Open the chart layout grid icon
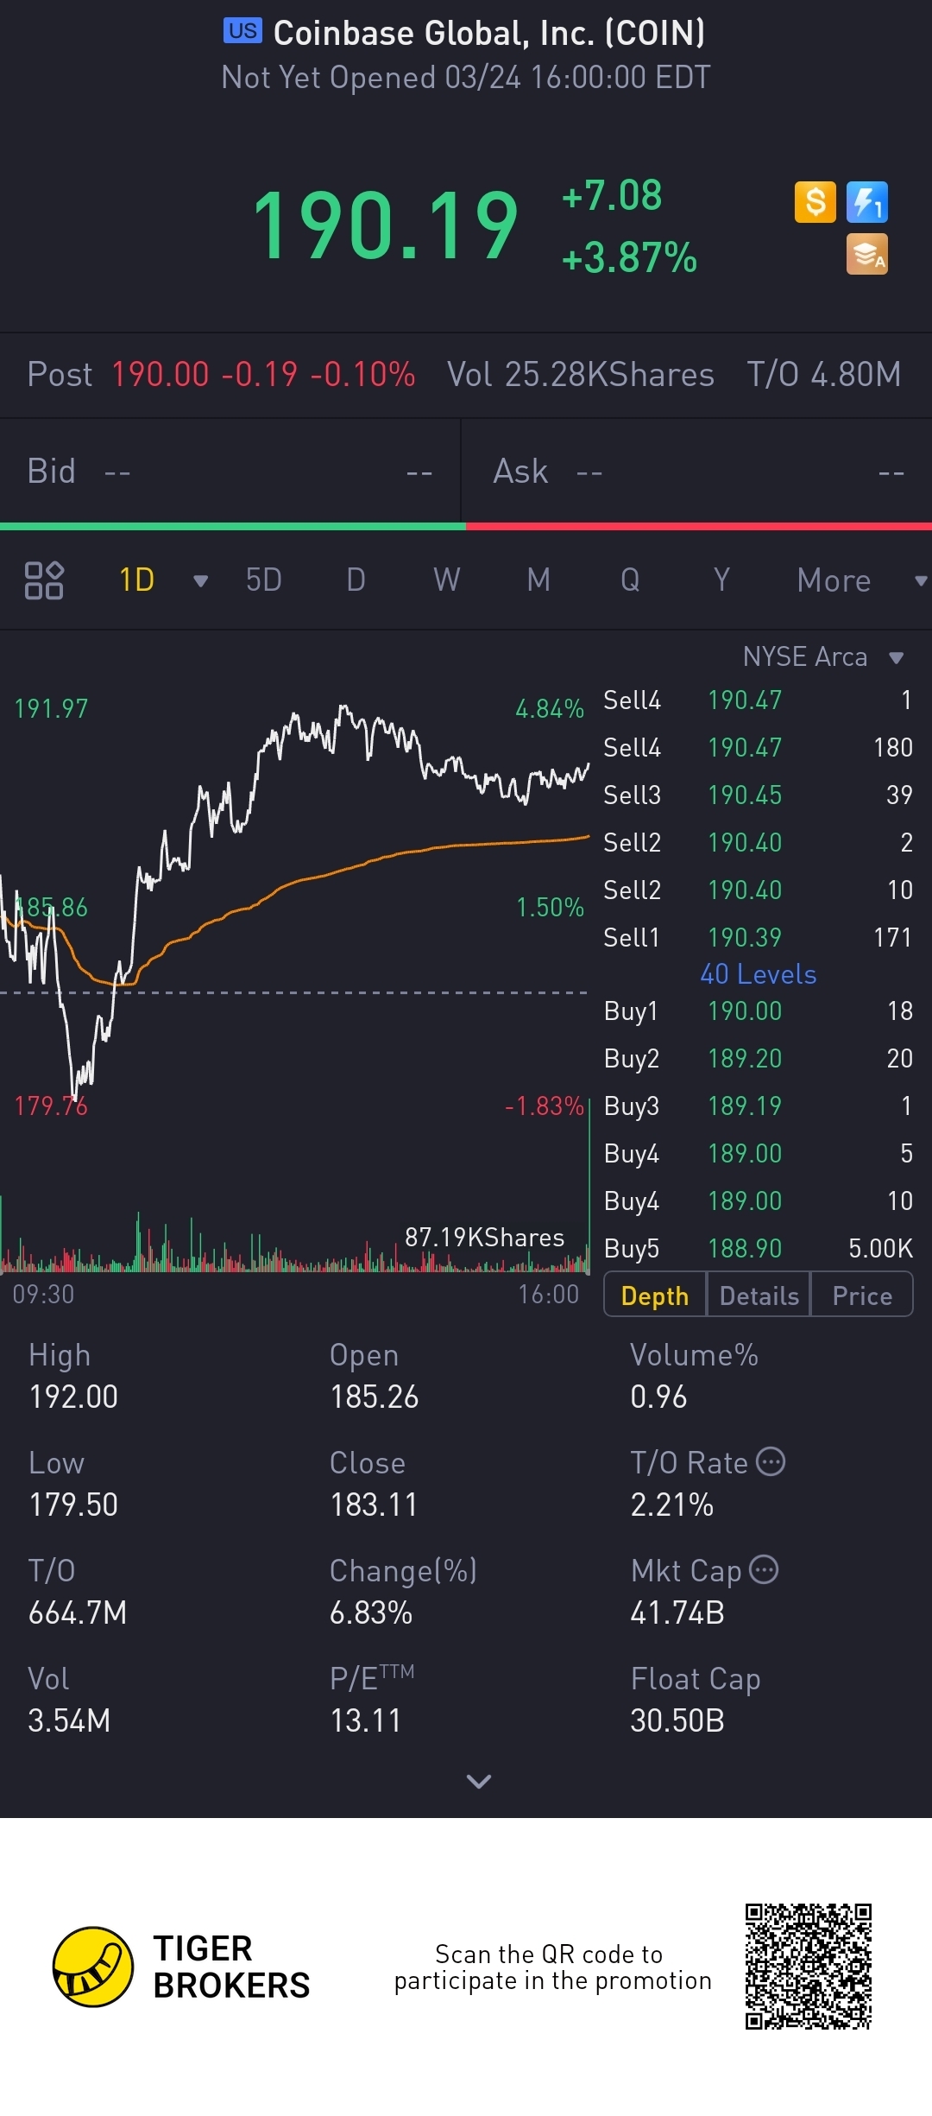Viewport: 932px width, 2116px height. point(44,580)
